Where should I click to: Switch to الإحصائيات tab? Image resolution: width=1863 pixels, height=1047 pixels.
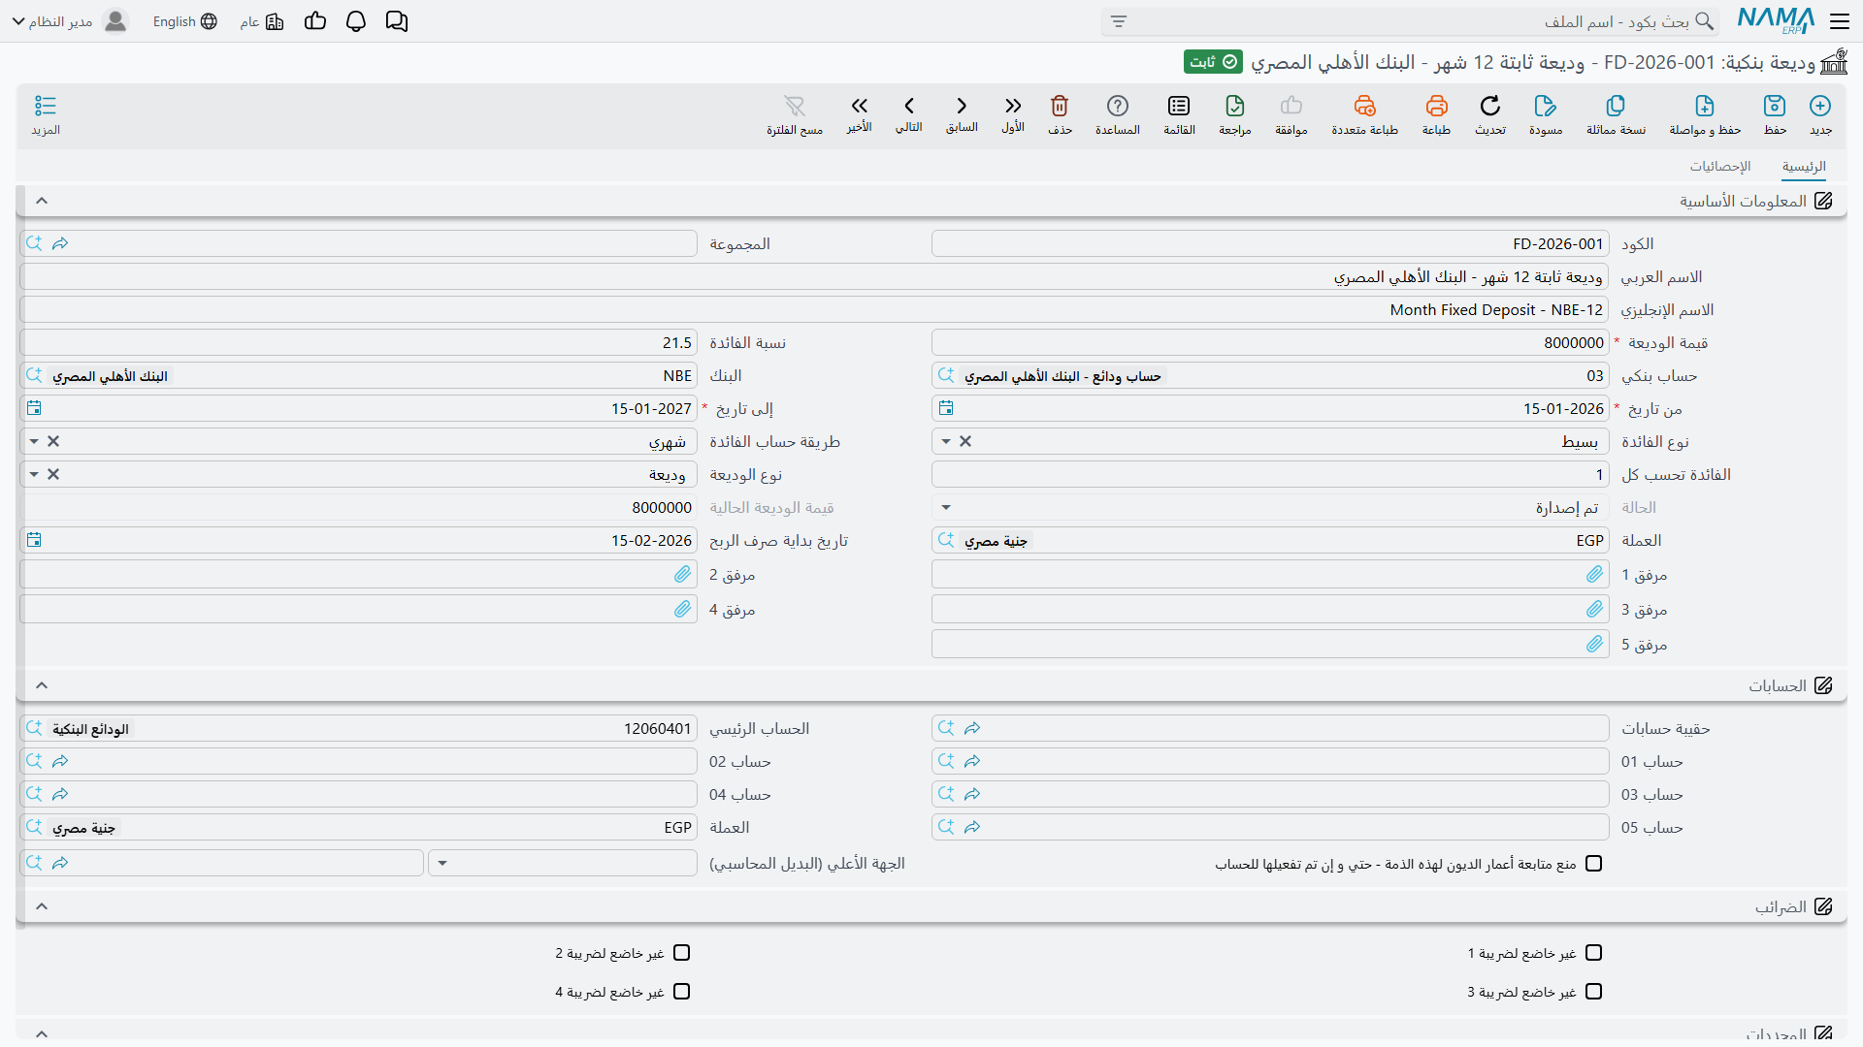click(x=1720, y=167)
